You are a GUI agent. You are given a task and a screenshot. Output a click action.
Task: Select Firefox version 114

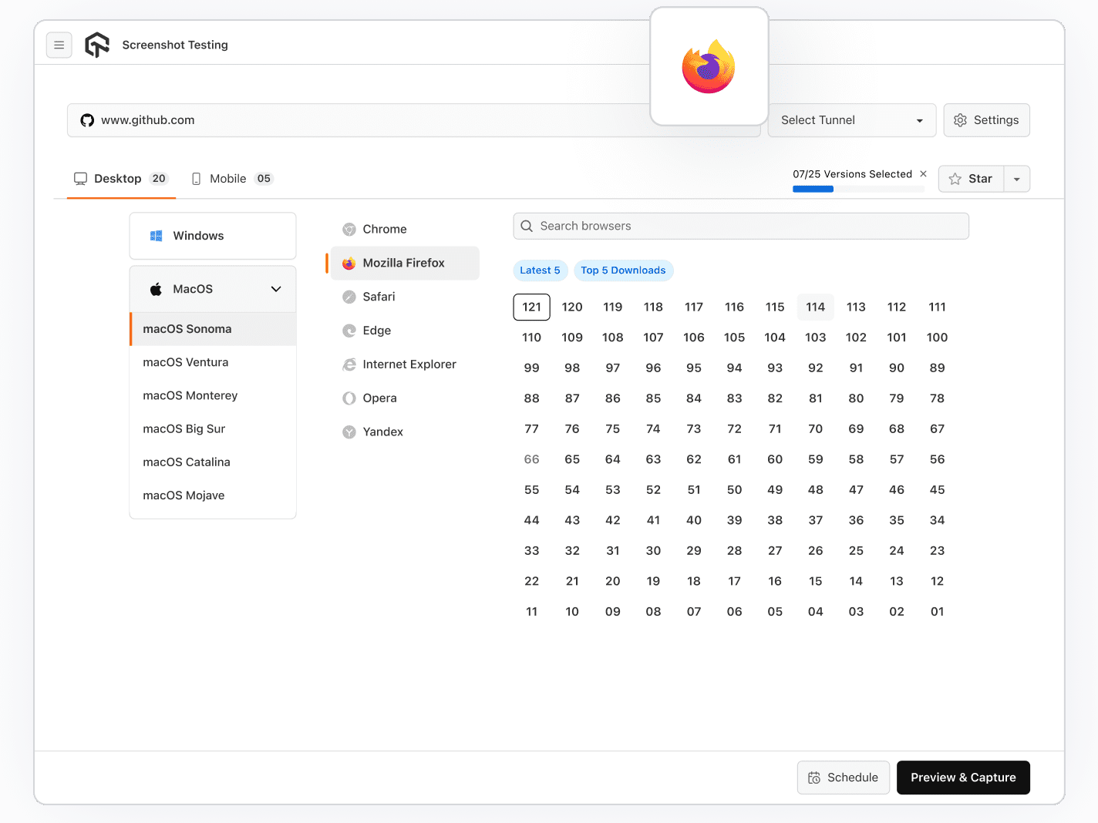point(815,307)
